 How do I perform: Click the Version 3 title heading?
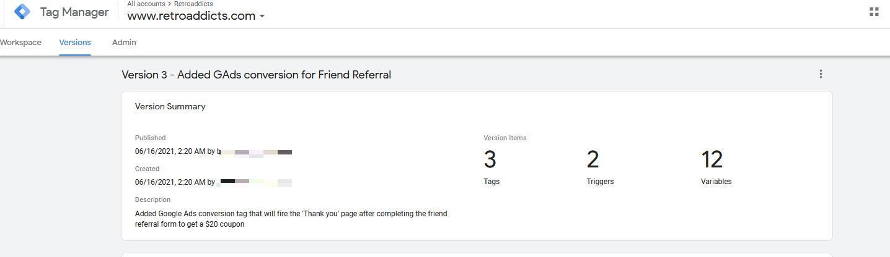[x=256, y=75]
